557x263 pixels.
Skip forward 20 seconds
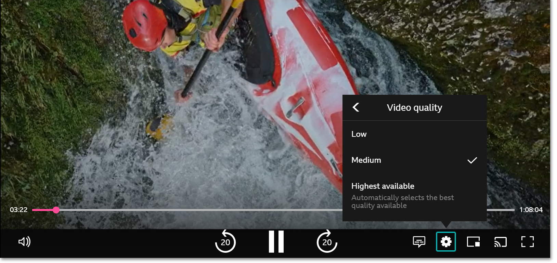pos(327,241)
